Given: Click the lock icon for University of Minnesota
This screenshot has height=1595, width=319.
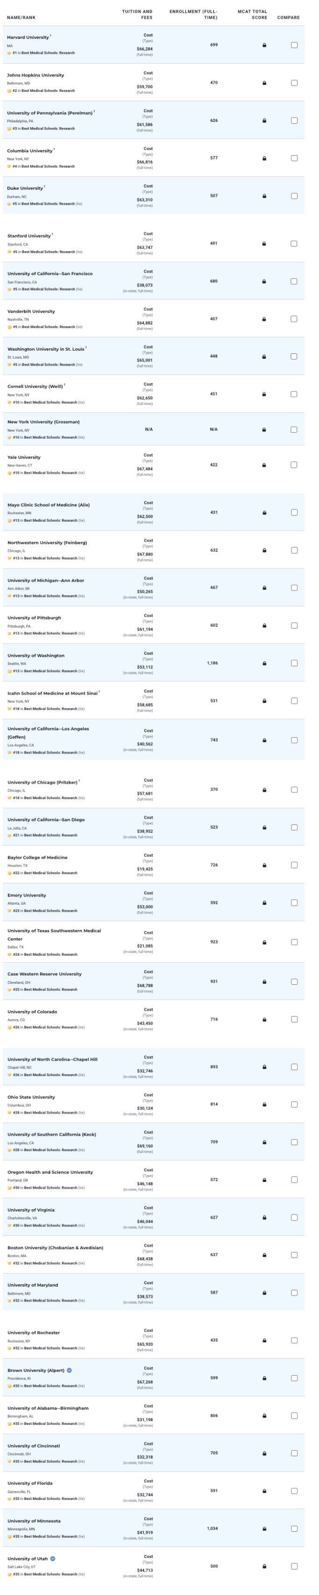Looking at the screenshot, I should pos(264,1529).
